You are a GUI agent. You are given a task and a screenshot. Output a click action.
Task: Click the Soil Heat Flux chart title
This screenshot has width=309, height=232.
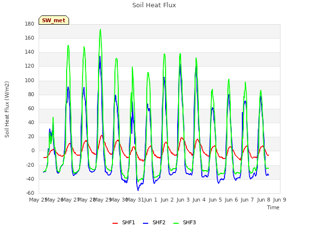pyautogui.click(x=154, y=5)
